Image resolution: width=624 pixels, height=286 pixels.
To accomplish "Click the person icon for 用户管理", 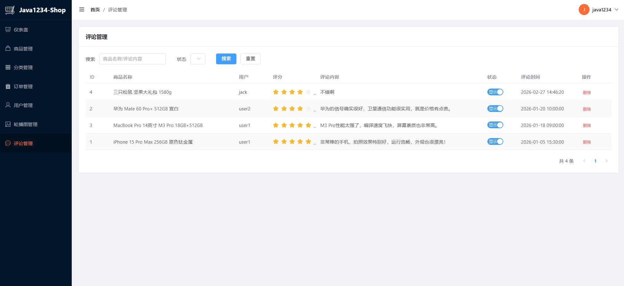I will (8, 105).
